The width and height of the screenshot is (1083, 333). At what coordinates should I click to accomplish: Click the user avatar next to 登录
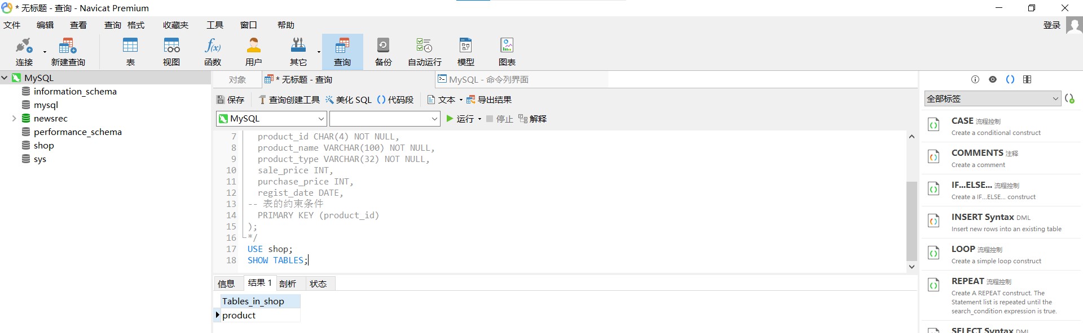[x=1074, y=25]
